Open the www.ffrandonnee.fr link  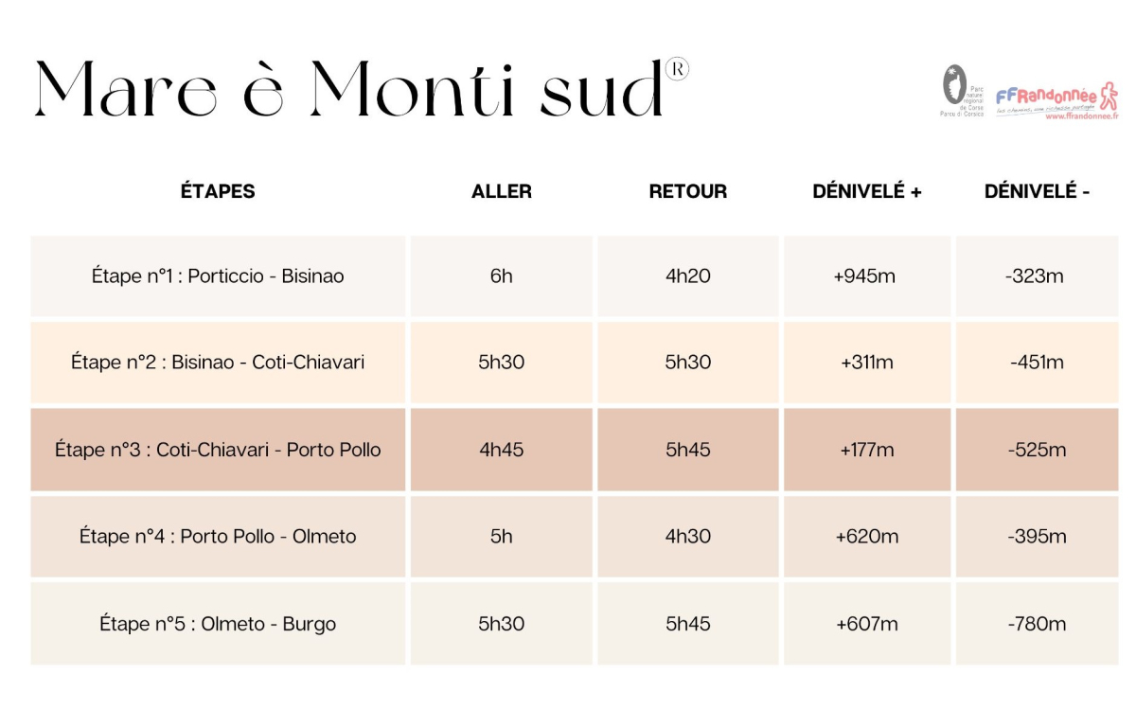[1081, 116]
